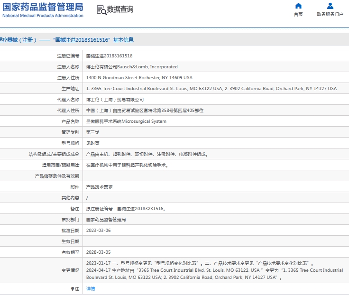Select management class 第三类
Viewport: 349px width, 296px height.
[x=92, y=132]
